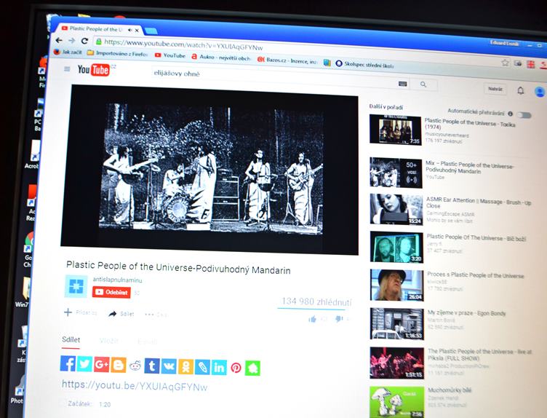
Task: Click the video player to play or pause
Action: coord(209,170)
